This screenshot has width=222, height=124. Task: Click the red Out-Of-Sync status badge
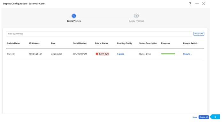(102, 54)
